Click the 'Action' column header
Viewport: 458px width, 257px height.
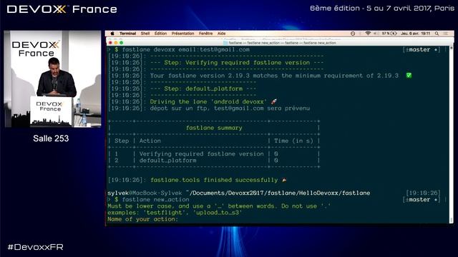pos(150,141)
